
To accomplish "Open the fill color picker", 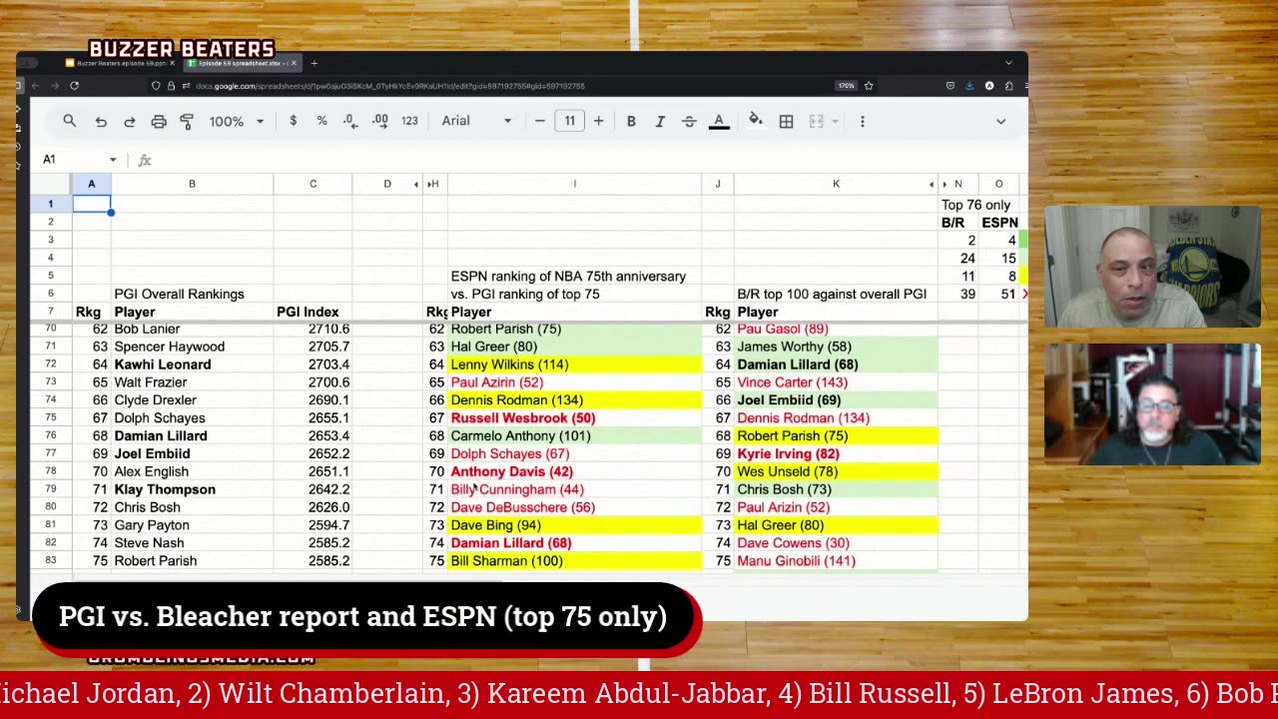I will (756, 121).
